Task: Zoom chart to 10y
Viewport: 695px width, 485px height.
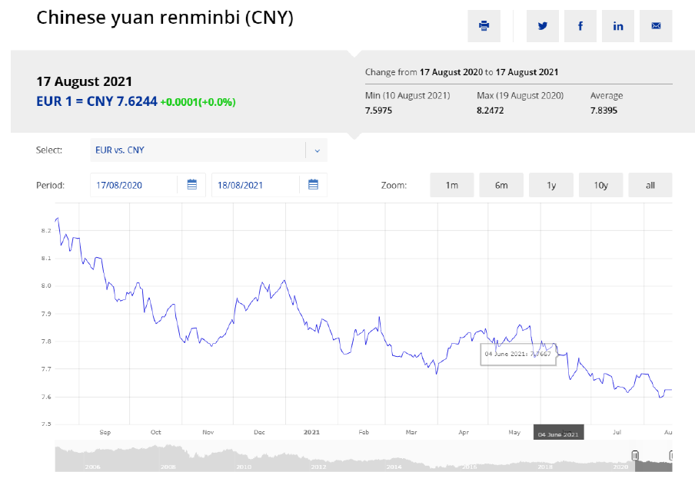Action: (600, 185)
